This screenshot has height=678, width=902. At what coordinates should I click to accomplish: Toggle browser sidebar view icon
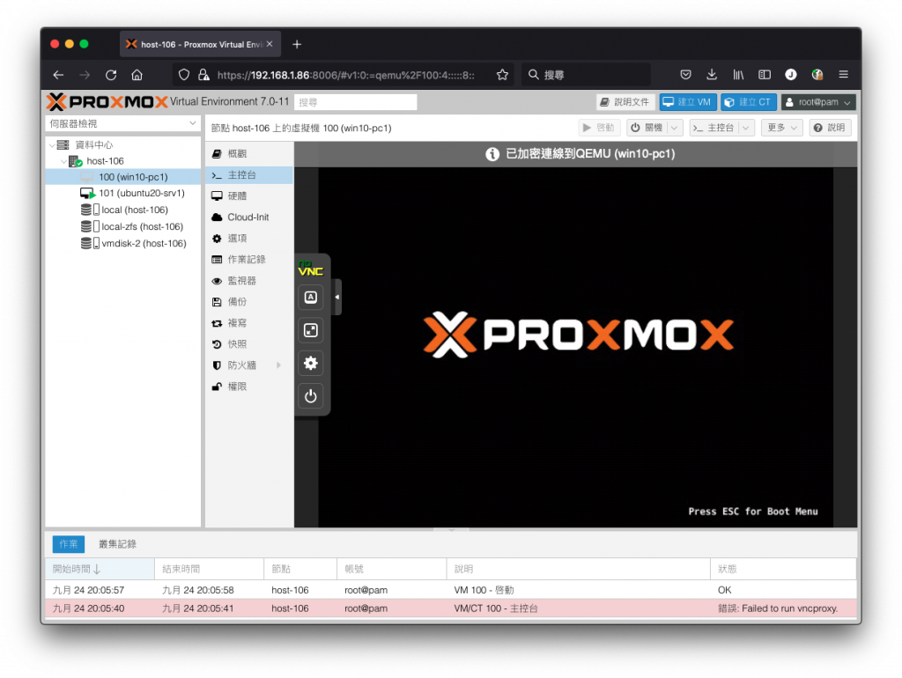tap(765, 75)
